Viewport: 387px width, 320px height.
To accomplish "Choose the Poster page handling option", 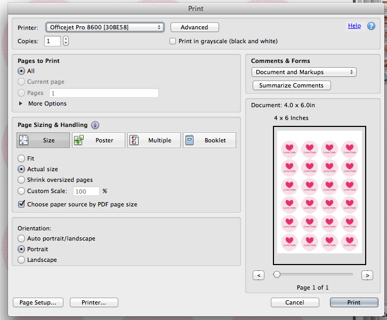I will [x=99, y=140].
